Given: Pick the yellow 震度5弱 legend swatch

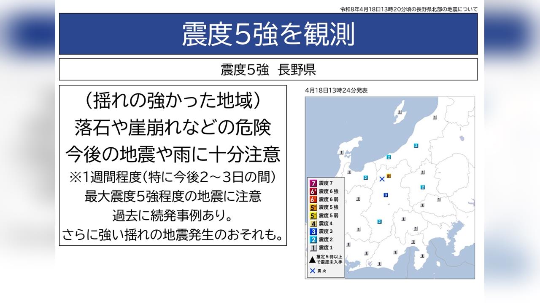Looking at the screenshot, I should click(313, 215).
